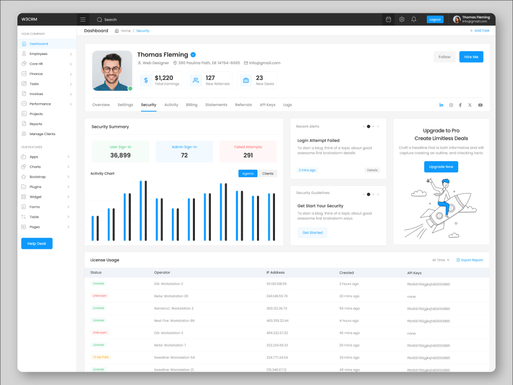513x385 pixels.
Task: Click the Get Started button
Action: (312, 233)
